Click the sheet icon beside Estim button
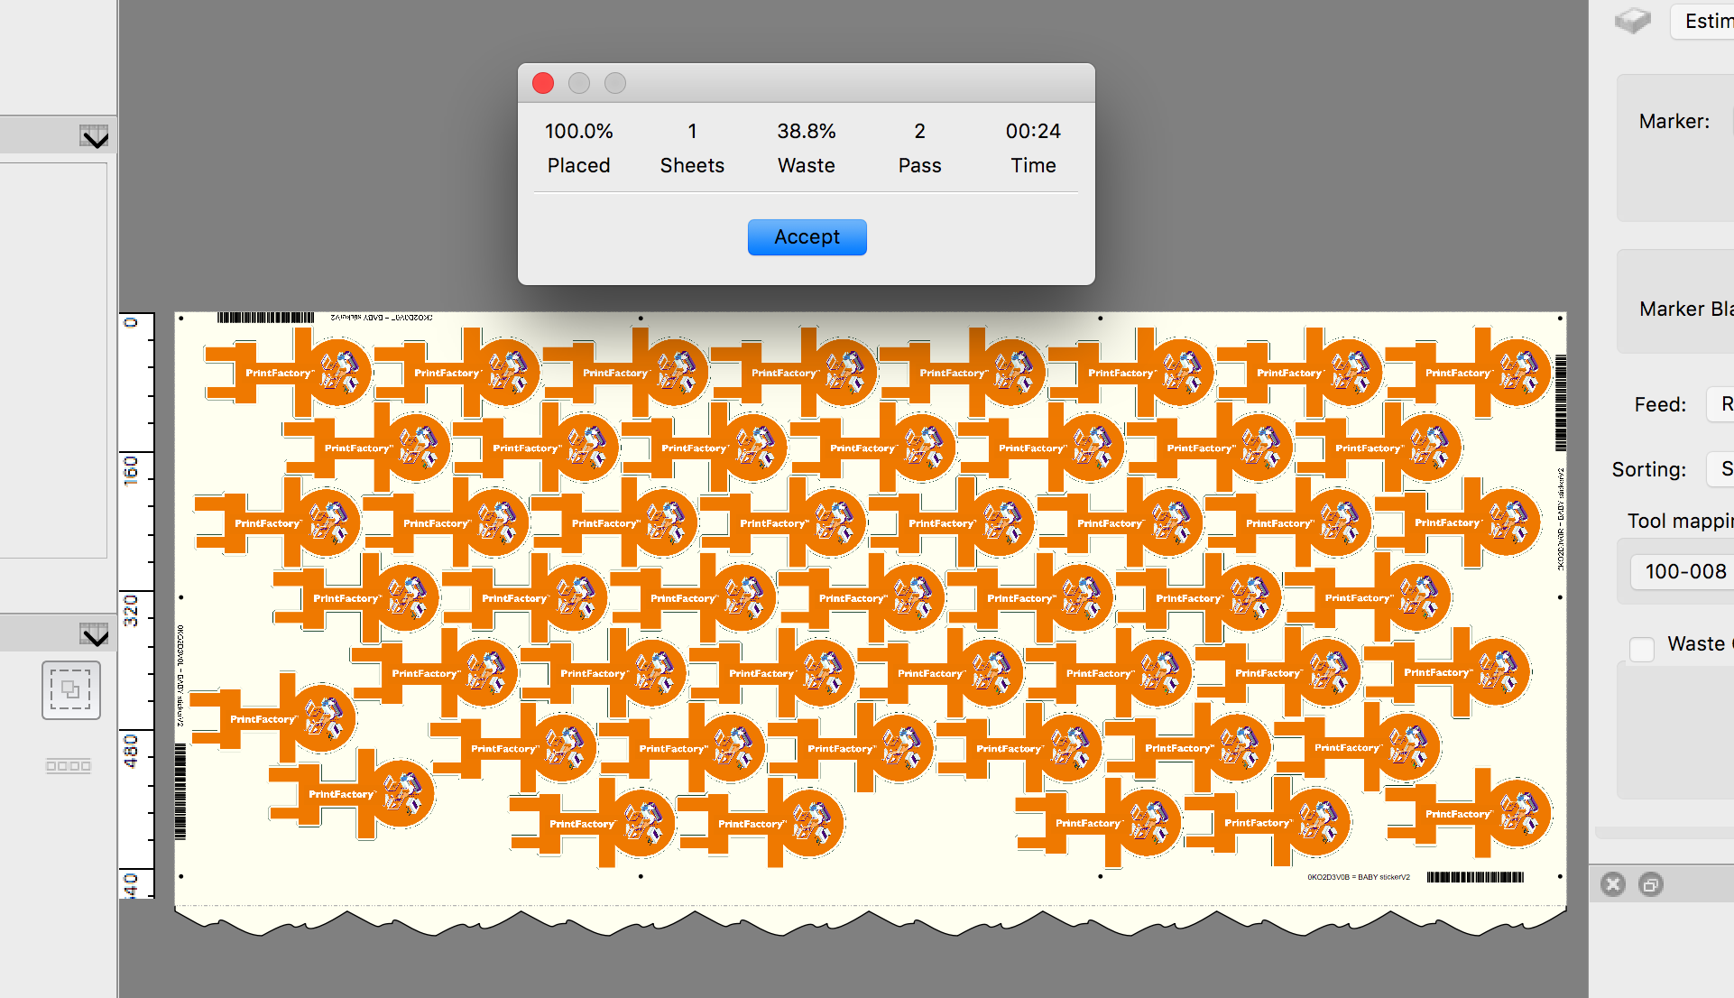Screen dimensions: 1734x998 (x=1633, y=20)
